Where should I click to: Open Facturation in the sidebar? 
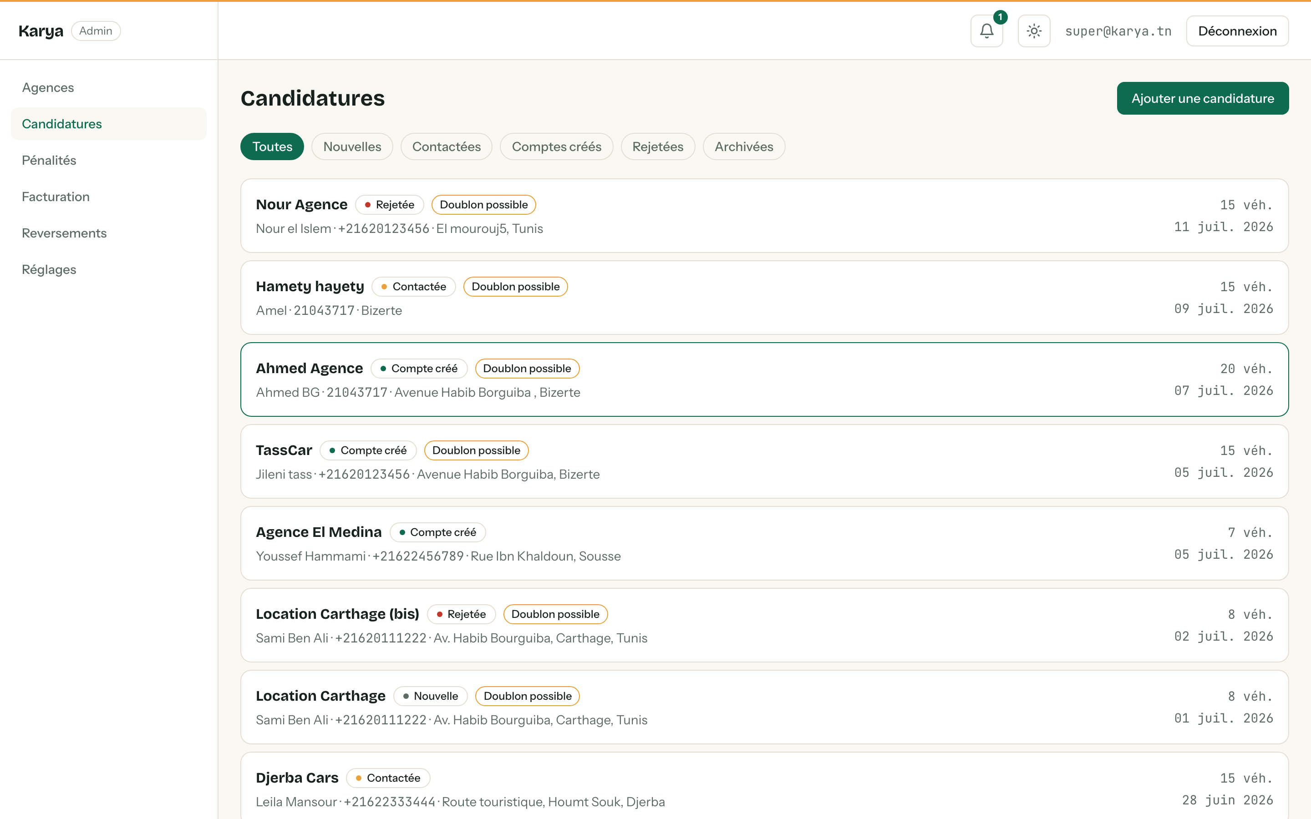[108, 197]
